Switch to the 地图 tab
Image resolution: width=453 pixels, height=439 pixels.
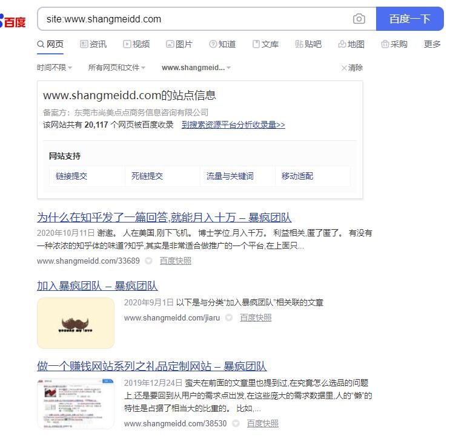(x=351, y=44)
